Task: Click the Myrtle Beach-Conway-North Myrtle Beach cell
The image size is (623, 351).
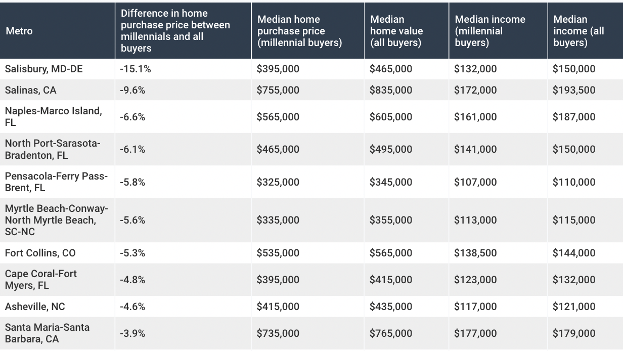Action: [x=56, y=220]
